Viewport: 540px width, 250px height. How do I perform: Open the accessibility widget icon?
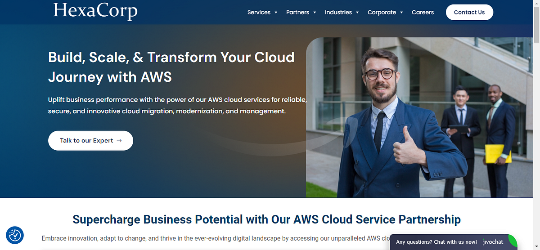(15, 235)
